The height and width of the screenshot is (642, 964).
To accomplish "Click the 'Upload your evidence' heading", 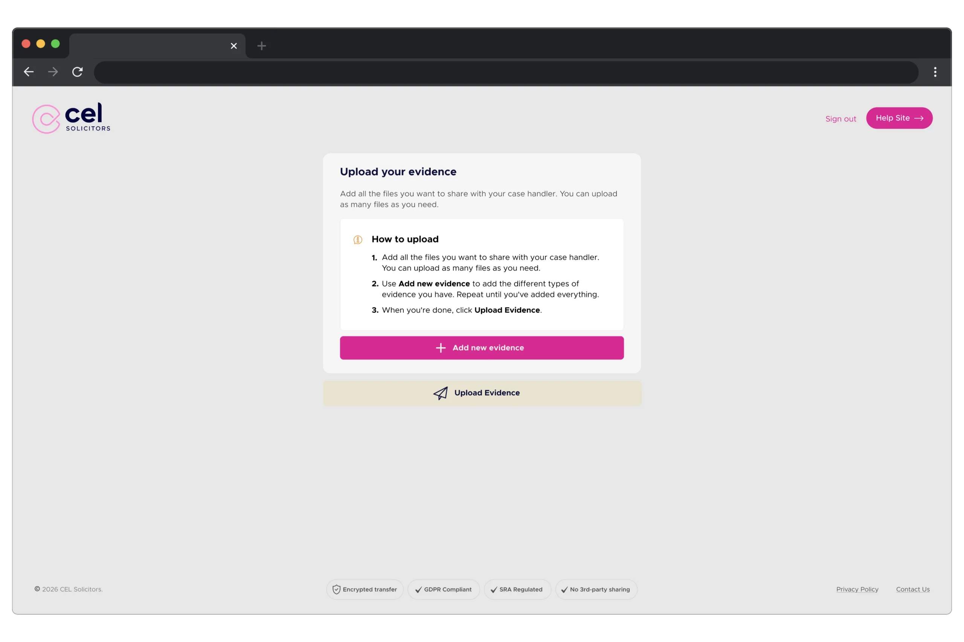I will tap(398, 172).
